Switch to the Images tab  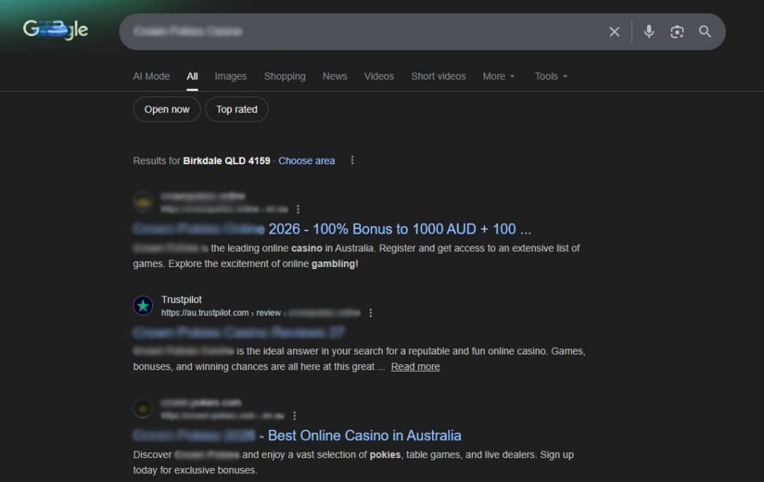(x=231, y=76)
